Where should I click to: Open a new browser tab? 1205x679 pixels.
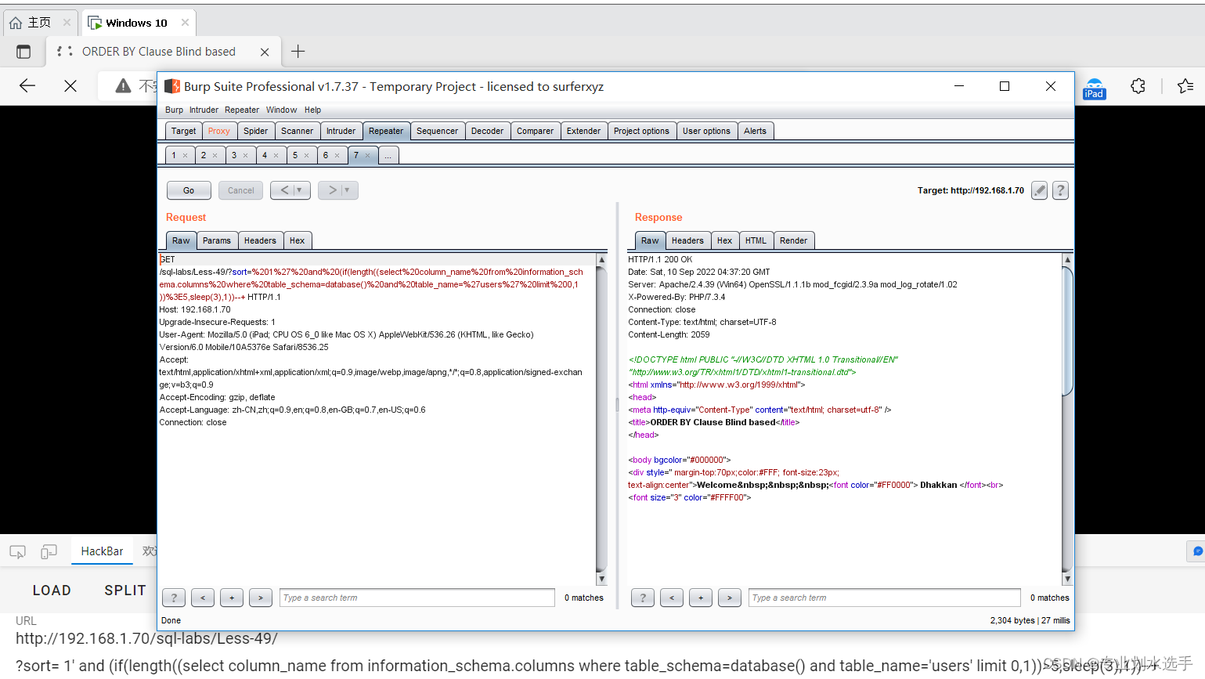[x=298, y=52]
